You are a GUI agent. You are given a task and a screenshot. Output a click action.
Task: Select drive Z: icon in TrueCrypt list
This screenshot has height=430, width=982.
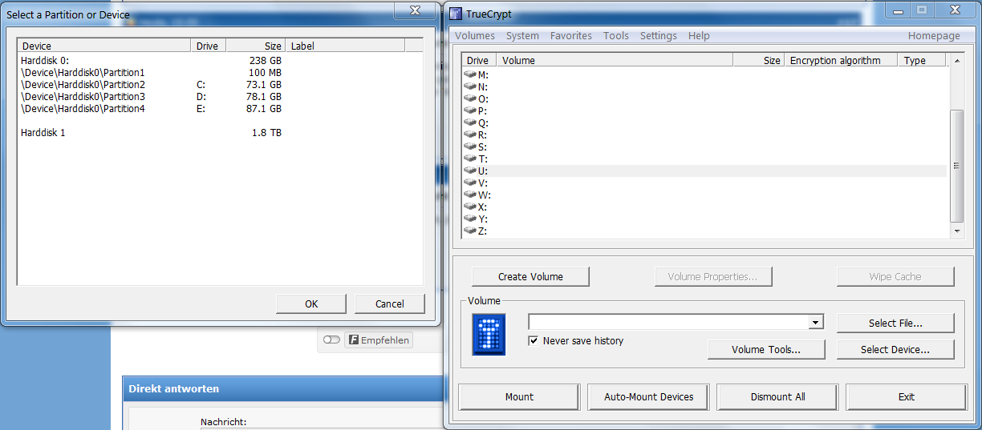tap(470, 231)
